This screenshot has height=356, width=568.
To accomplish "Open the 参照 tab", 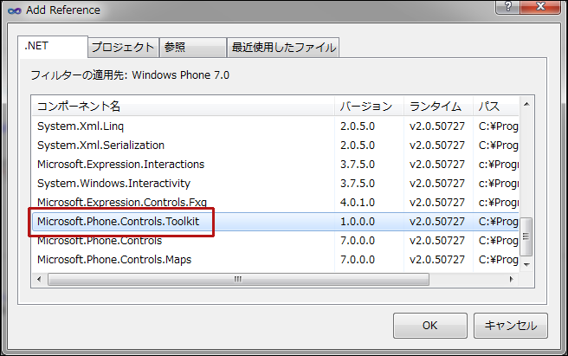I will pos(193,48).
